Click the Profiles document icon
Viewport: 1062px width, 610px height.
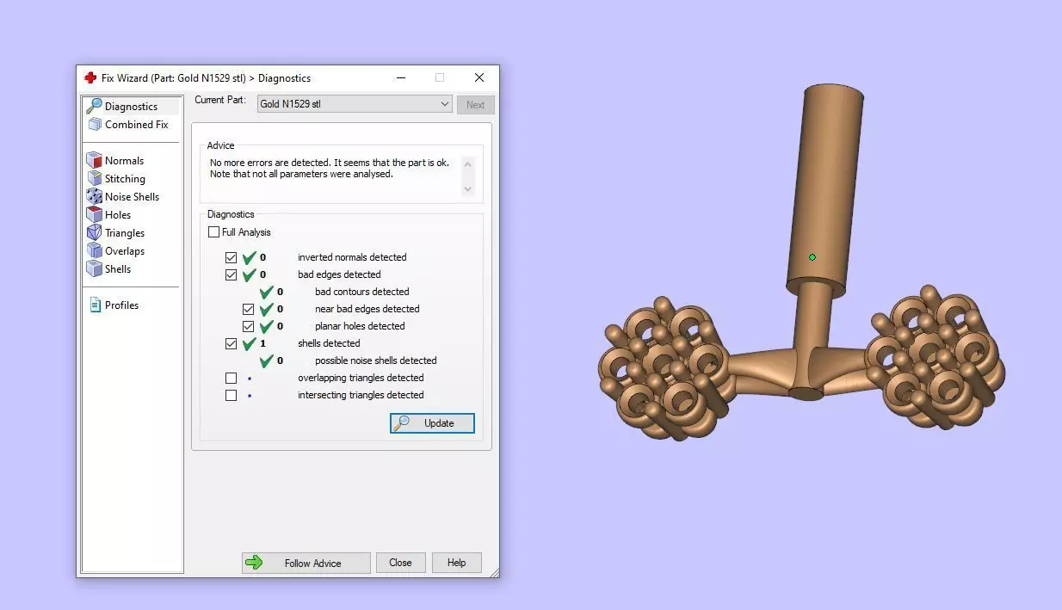pyautogui.click(x=95, y=305)
